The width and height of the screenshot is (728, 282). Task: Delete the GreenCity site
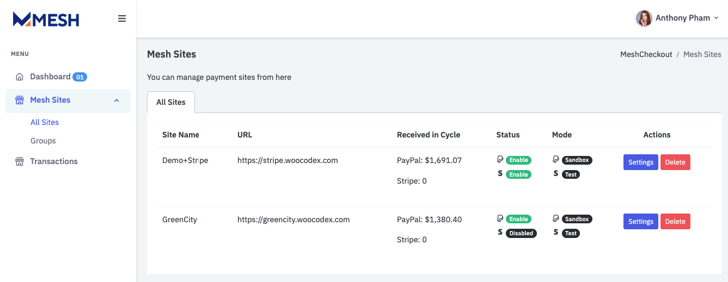click(675, 221)
